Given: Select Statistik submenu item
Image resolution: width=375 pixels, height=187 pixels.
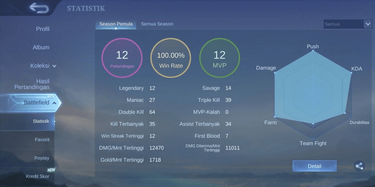Looking at the screenshot, I should tap(41, 121).
